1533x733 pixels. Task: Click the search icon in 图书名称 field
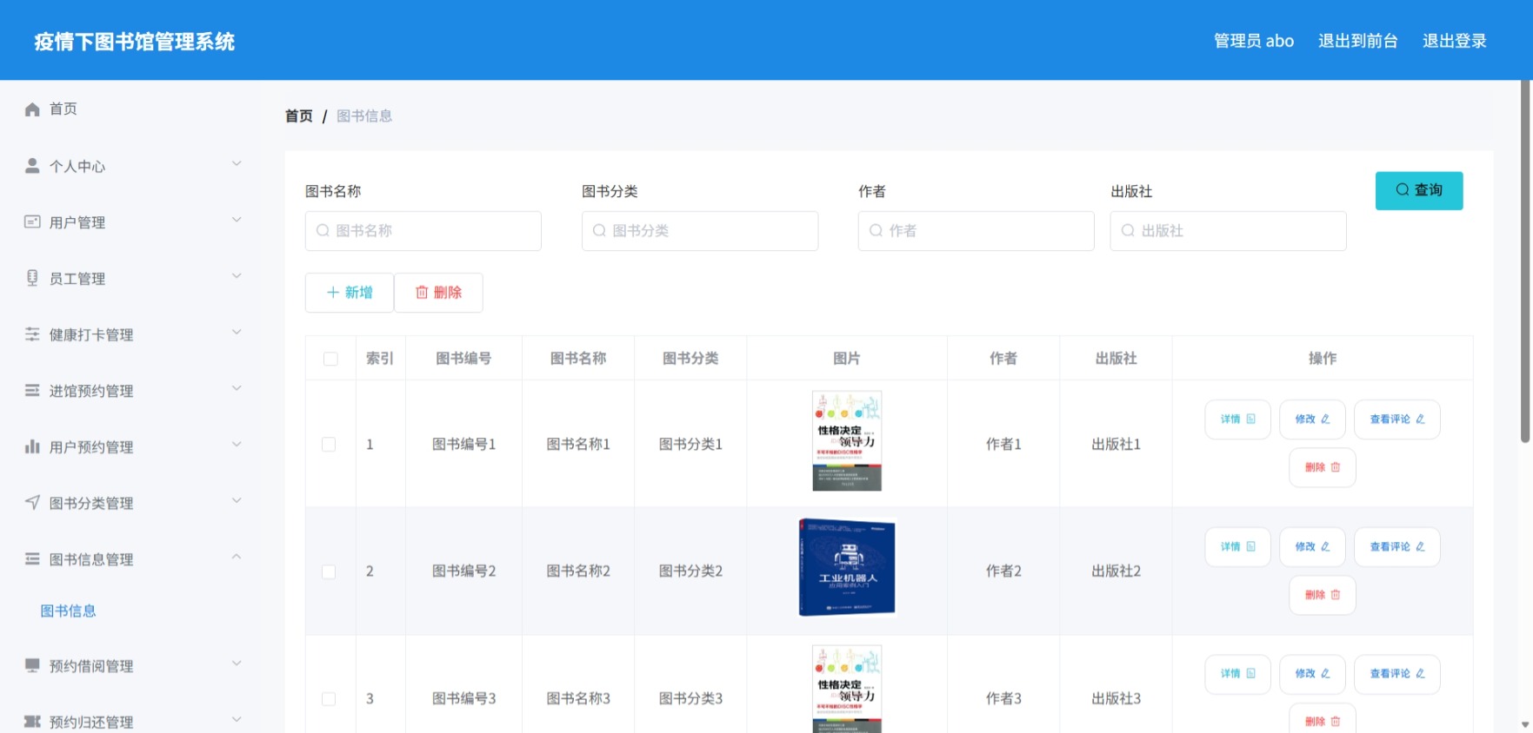tap(323, 231)
